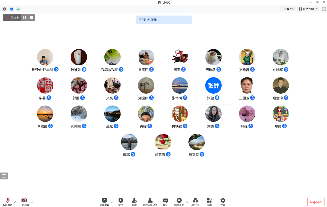327x207 pixels.
Task: Turn on camera with 开启视频
Action: click(x=24, y=202)
